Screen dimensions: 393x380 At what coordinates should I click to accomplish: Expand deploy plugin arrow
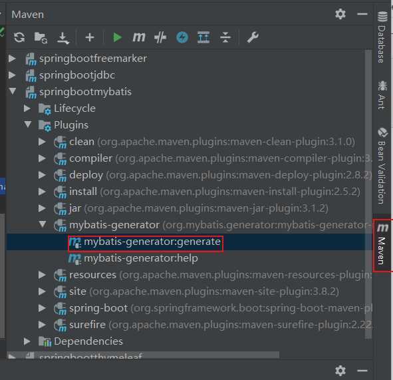pyautogui.click(x=42, y=175)
